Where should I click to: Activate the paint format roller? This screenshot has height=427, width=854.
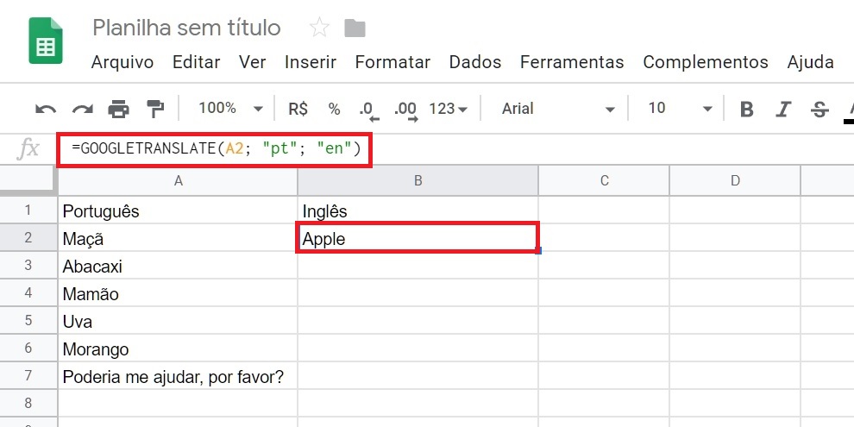coord(155,109)
